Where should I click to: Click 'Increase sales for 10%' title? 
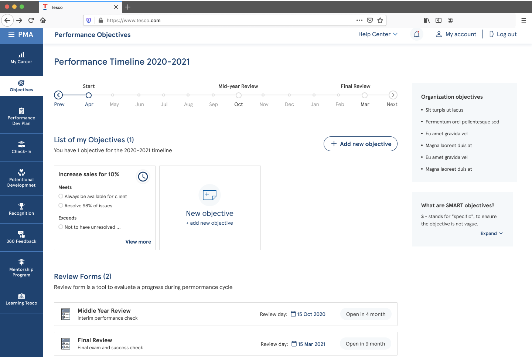(x=89, y=174)
